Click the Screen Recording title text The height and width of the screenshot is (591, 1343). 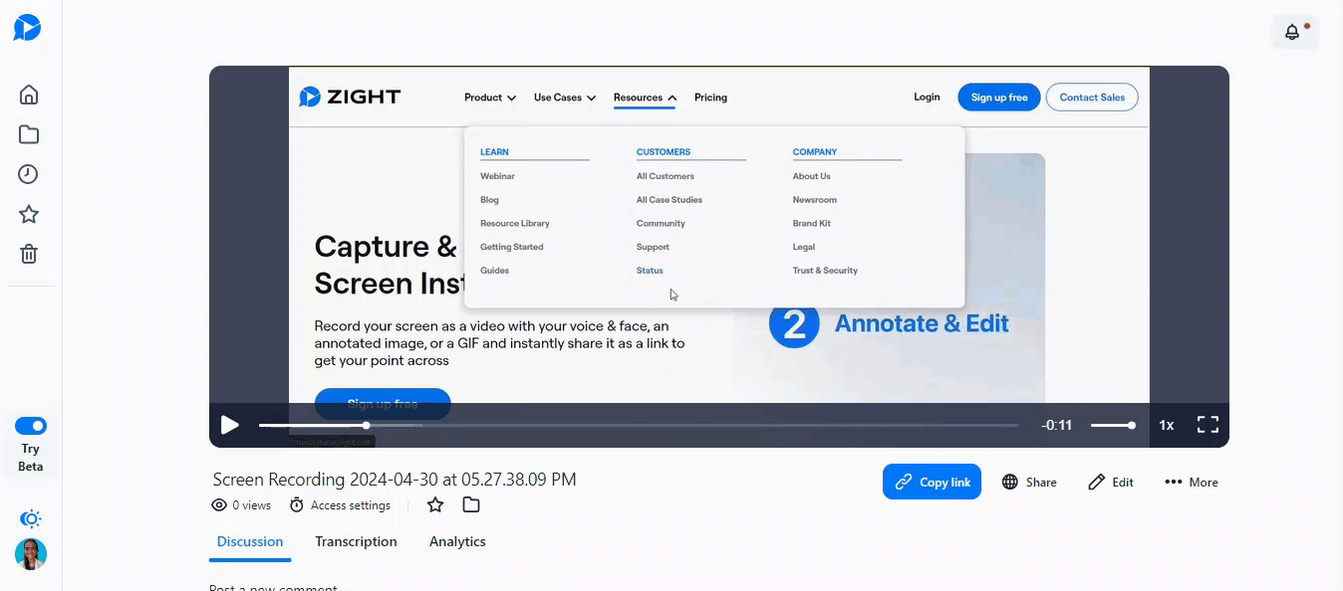(395, 480)
